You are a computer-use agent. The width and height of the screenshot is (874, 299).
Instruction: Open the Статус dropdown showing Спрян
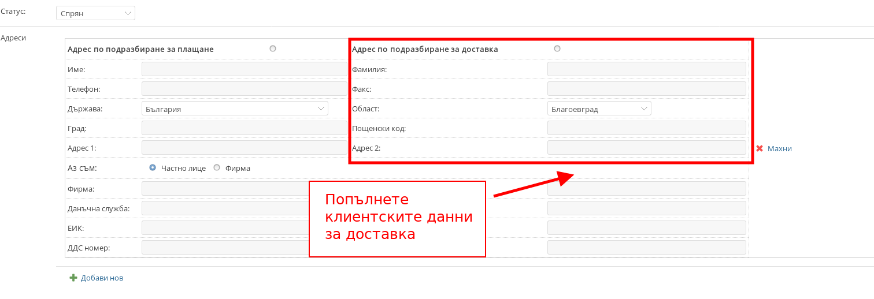pos(95,13)
